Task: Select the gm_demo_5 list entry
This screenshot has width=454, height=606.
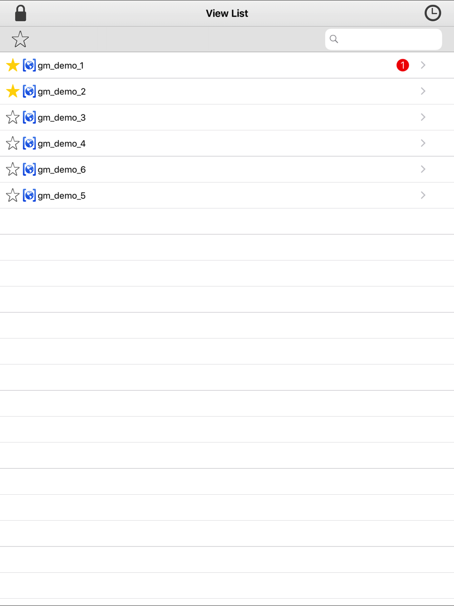Action: (61, 196)
